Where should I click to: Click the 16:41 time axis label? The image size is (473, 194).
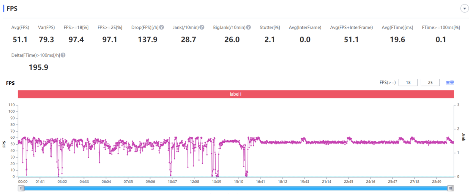click(261, 182)
